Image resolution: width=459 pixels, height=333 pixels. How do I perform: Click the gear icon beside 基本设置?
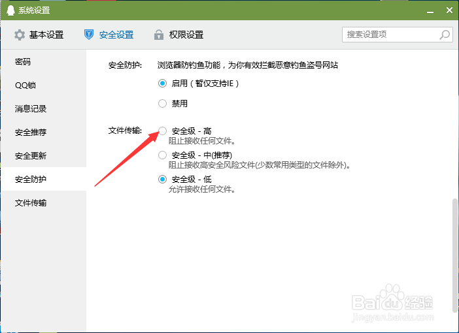coord(20,35)
